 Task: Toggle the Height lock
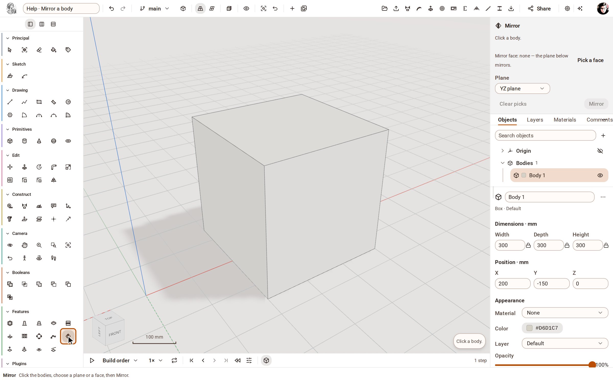(x=606, y=245)
